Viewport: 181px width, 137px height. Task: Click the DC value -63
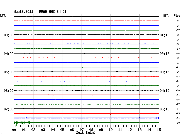[x=178, y=77]
